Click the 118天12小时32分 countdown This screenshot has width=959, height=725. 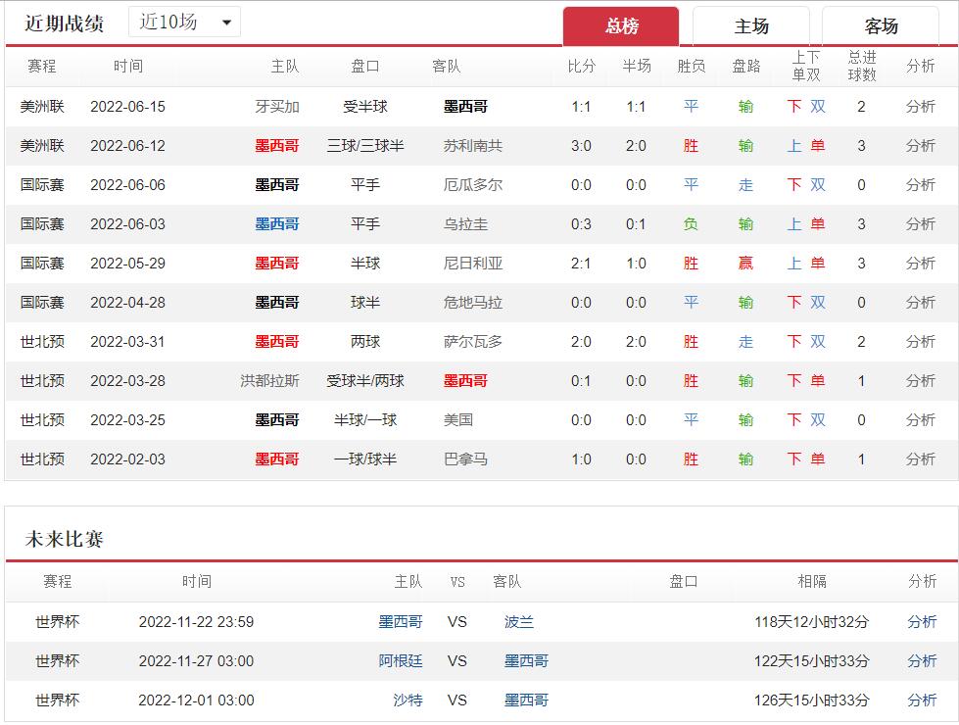point(812,621)
